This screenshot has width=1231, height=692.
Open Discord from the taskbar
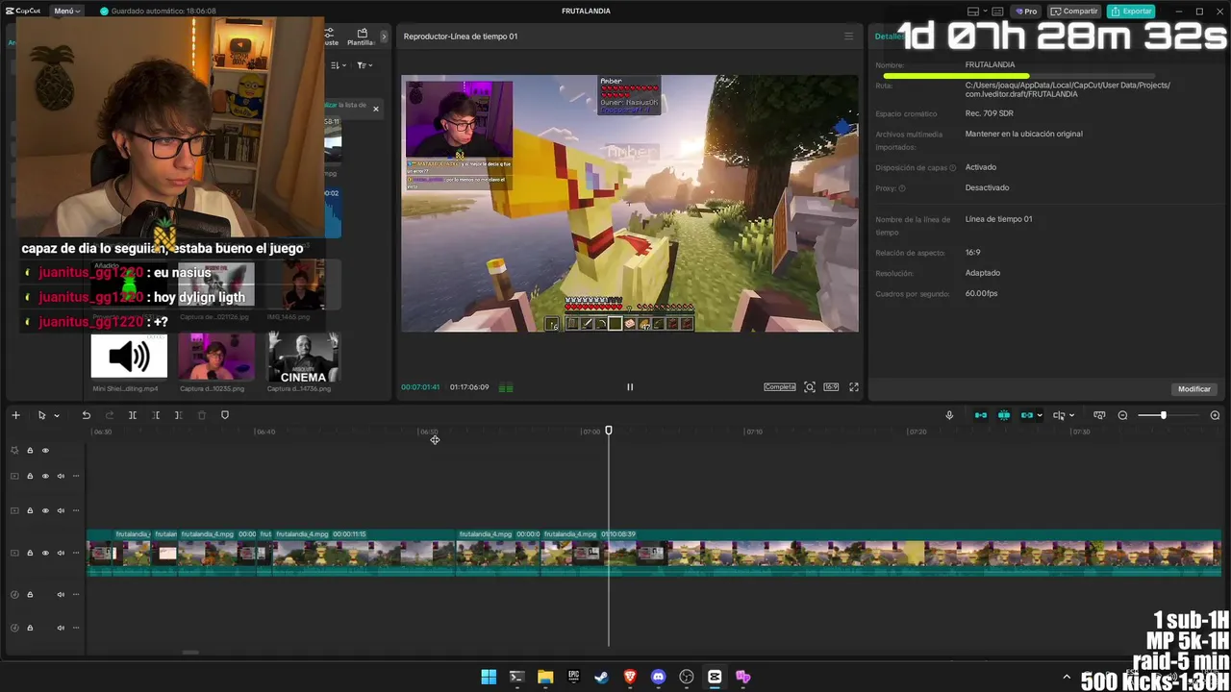pos(658,677)
